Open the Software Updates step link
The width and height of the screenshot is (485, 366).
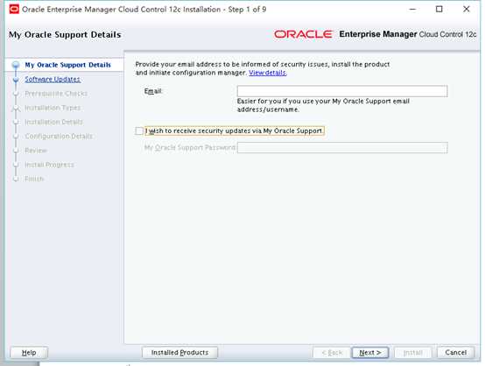[x=53, y=79]
